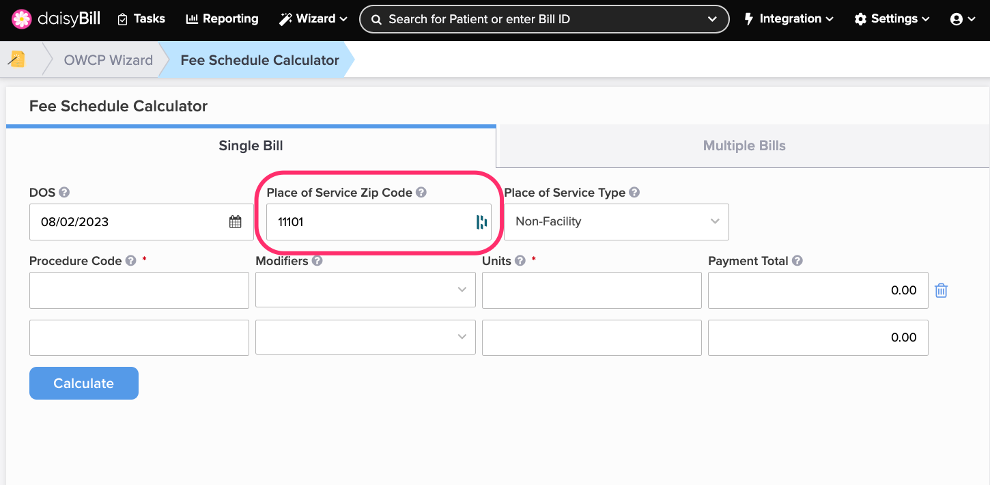990x485 pixels.
Task: Go to OWCP Wizard breadcrumb
Action: [x=108, y=60]
